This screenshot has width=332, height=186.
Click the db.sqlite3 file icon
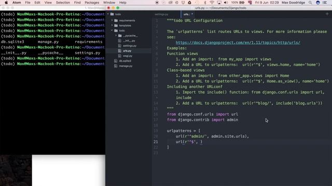pyautogui.click(x=116, y=61)
